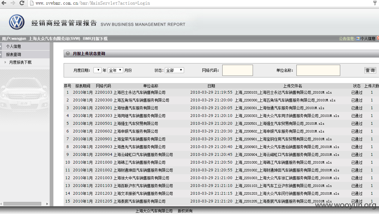This screenshot has height=214, width=379.
Task: Go back with the browser back arrow
Action: [4, 3]
